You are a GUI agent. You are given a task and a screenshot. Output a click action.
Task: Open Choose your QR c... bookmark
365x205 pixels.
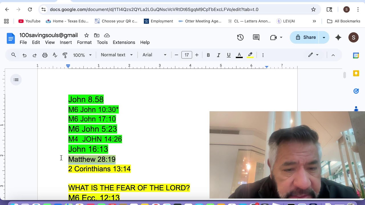[116, 21]
